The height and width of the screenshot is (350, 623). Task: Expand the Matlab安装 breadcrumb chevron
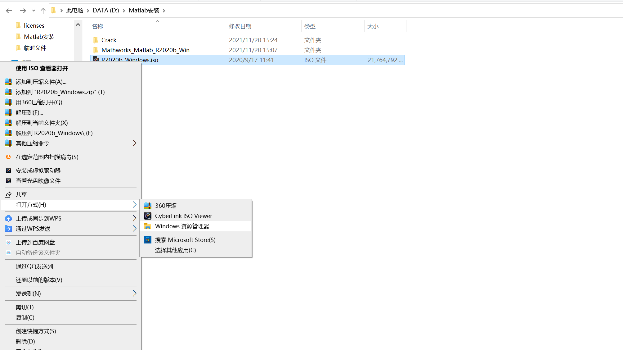pyautogui.click(x=164, y=11)
